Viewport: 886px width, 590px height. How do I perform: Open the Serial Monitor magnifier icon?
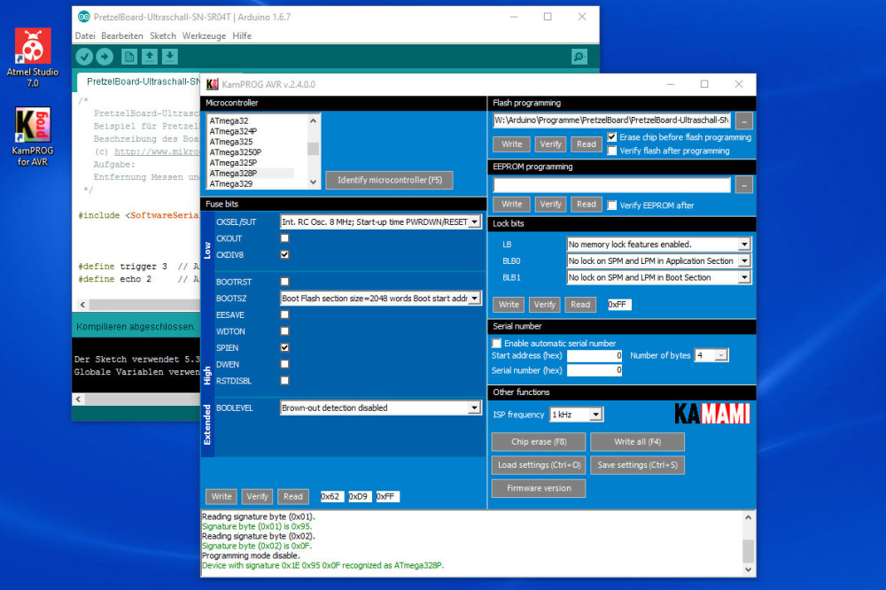pyautogui.click(x=579, y=56)
